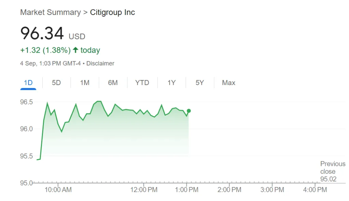Open the Disclaimer link
The image size is (349, 201).
click(100, 63)
